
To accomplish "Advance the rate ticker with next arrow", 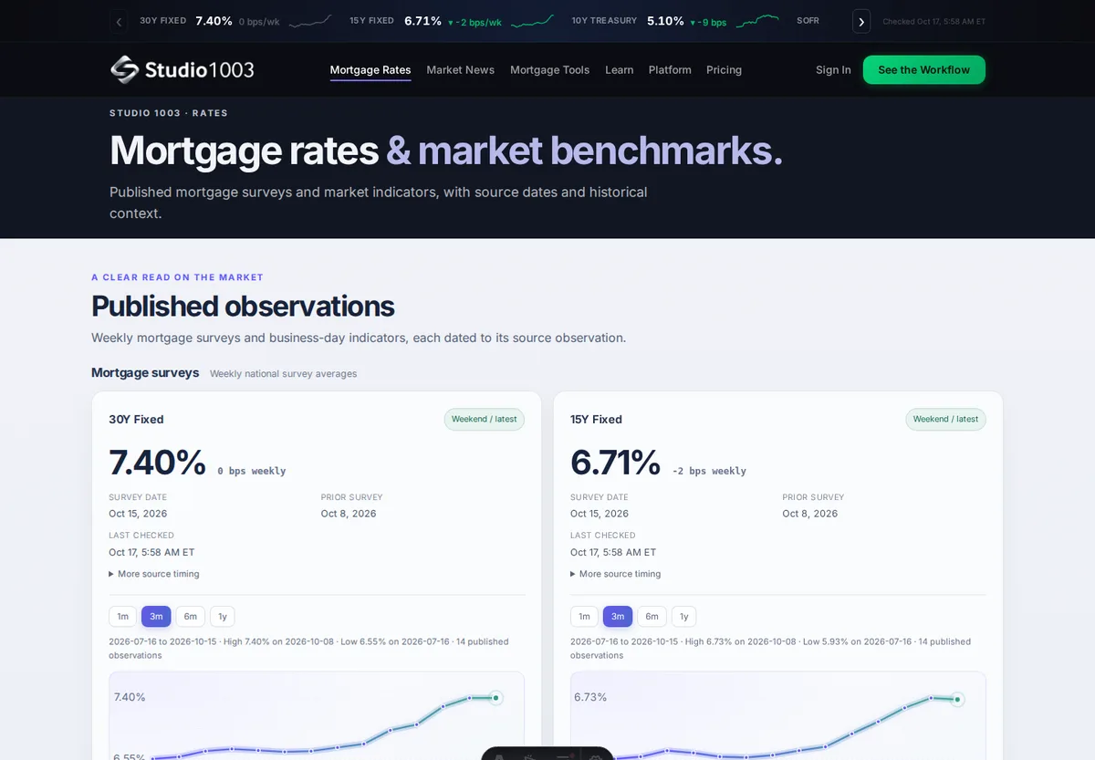I will click(x=861, y=21).
